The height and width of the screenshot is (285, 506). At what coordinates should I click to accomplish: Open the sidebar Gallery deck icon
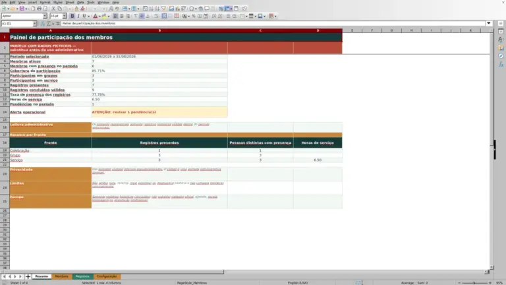(x=501, y=47)
